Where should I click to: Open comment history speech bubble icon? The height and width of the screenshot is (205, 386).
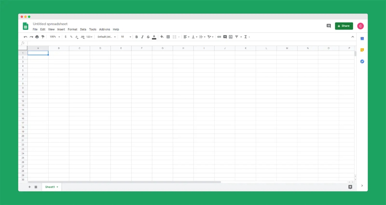pos(328,26)
